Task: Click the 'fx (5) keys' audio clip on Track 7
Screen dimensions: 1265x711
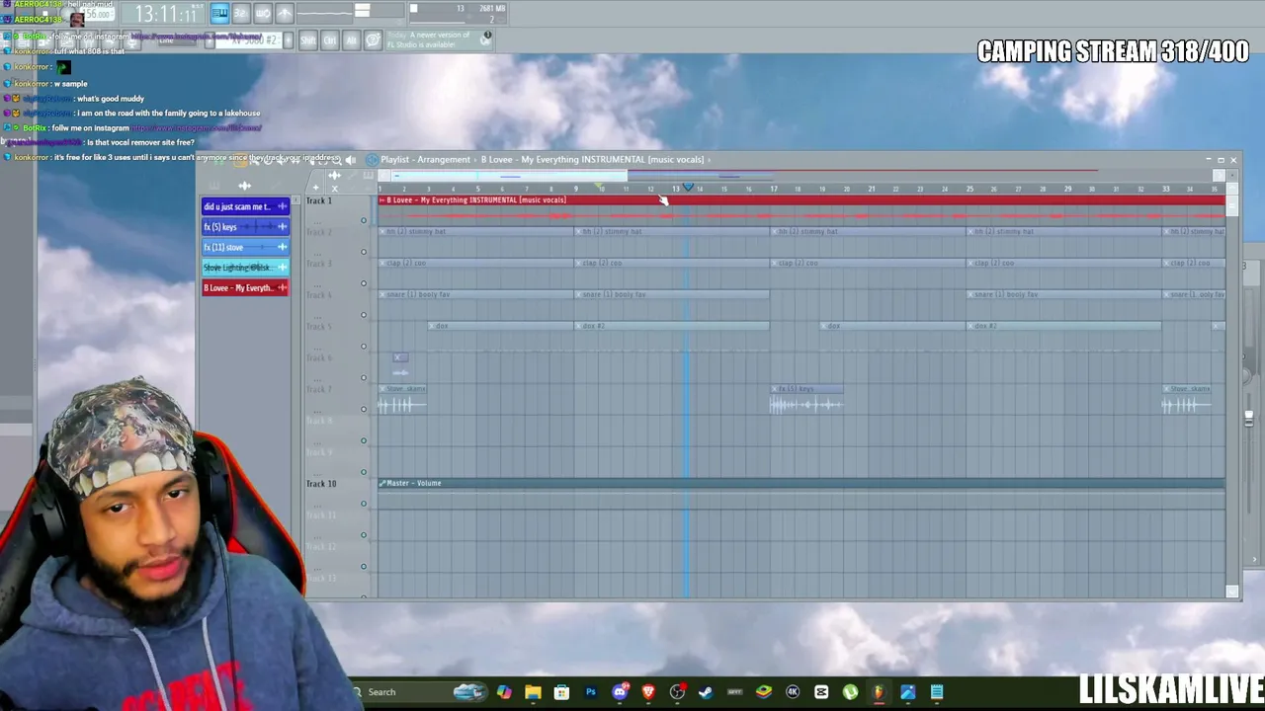Action: click(806, 399)
